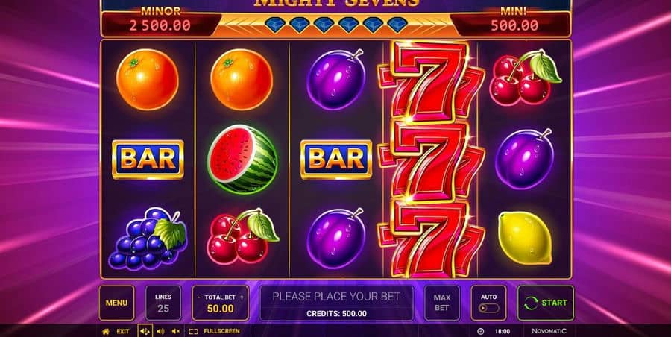Click the clock icon beside 18:00
This screenshot has height=337, width=671.
click(x=480, y=331)
